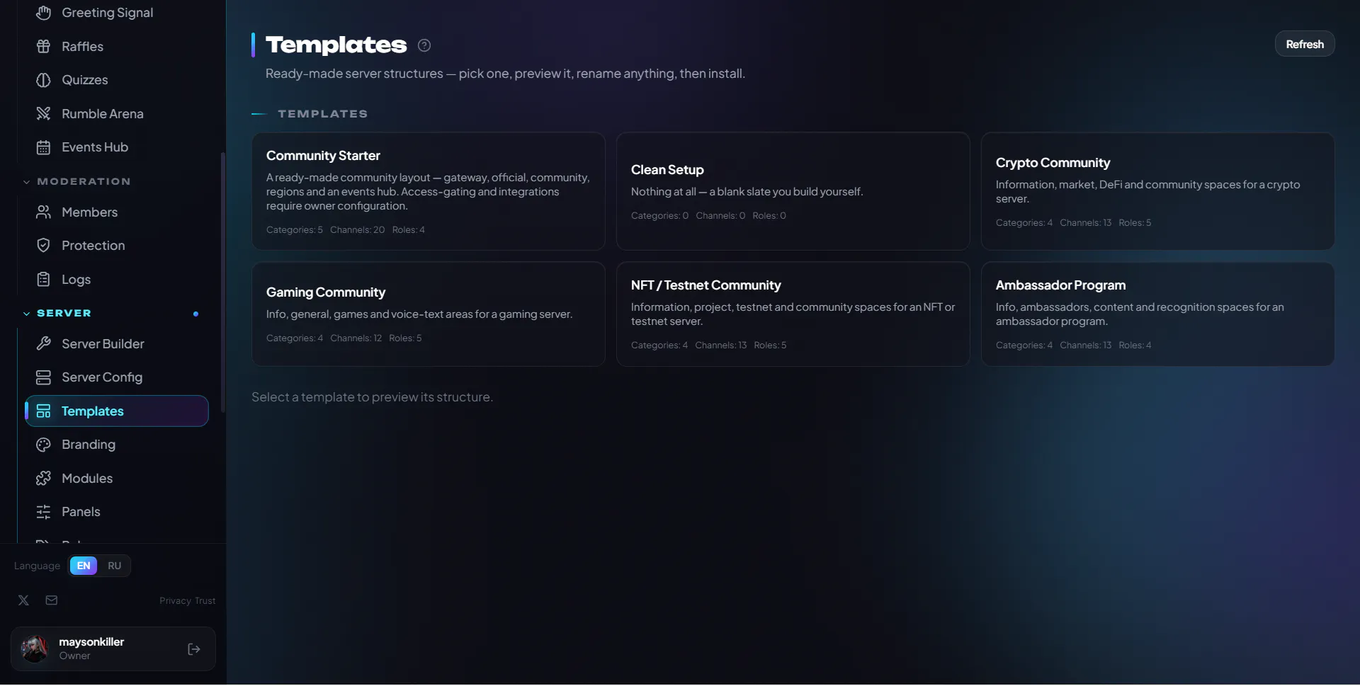Image resolution: width=1360 pixels, height=686 pixels.
Task: Click the Templates layout icon
Action: [x=43, y=411]
